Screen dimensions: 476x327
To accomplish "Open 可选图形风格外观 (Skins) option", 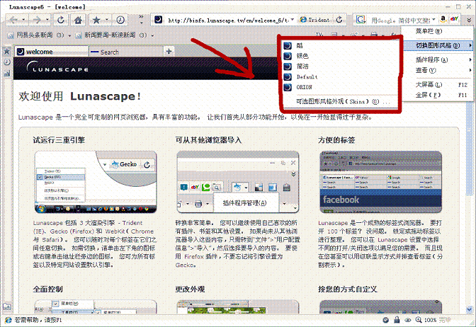I will click(339, 101).
